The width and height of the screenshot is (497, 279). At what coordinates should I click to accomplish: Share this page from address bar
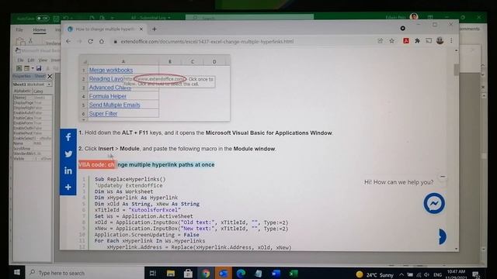click(x=381, y=41)
